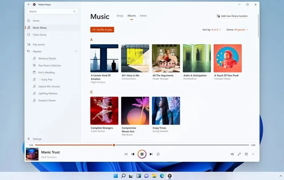This screenshot has height=180, width=284.
Task: Open the Play queue
Action: pyautogui.click(x=53, y=44)
